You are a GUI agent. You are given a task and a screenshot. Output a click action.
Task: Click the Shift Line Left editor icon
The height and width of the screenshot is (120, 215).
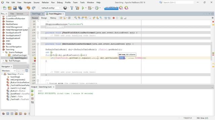(105, 18)
